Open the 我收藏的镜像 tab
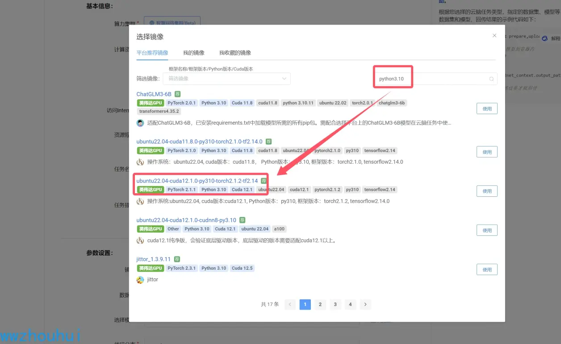The image size is (561, 344). 235,53
